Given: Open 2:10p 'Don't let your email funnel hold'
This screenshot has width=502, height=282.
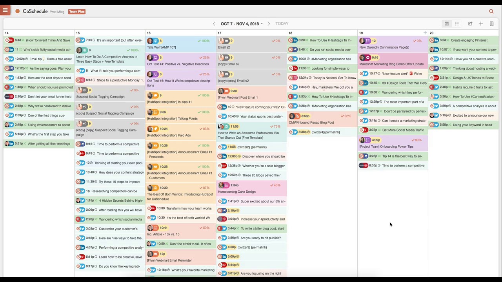Looking at the screenshot, I should coord(38,97).
